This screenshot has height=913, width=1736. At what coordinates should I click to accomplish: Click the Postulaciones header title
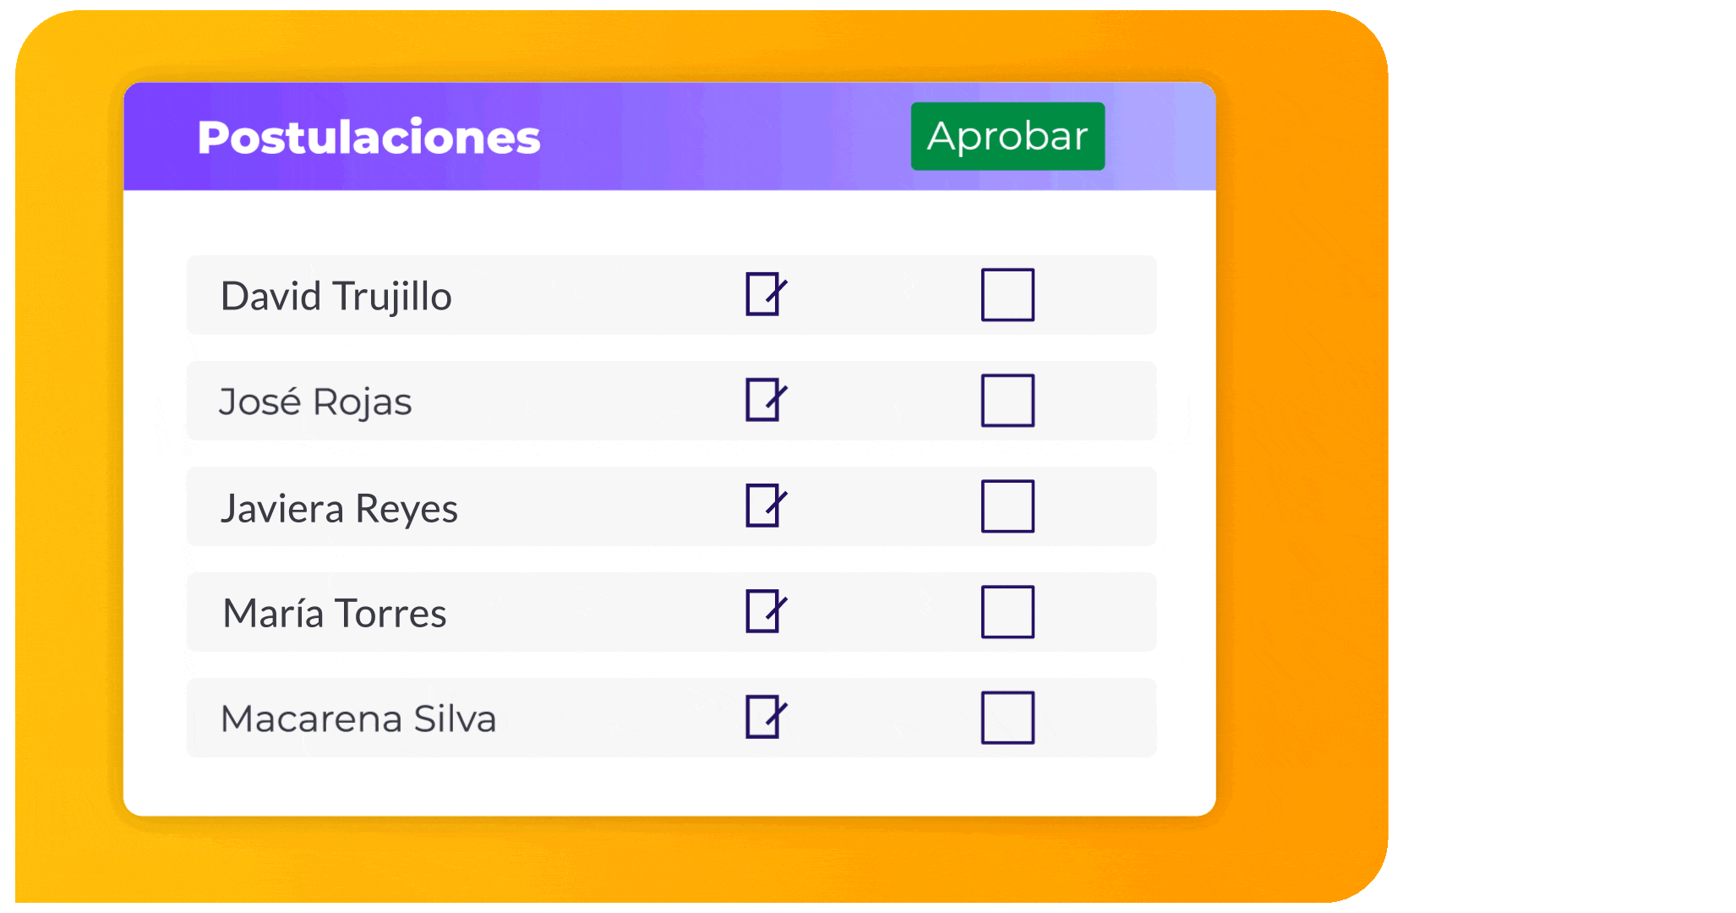coord(368,137)
